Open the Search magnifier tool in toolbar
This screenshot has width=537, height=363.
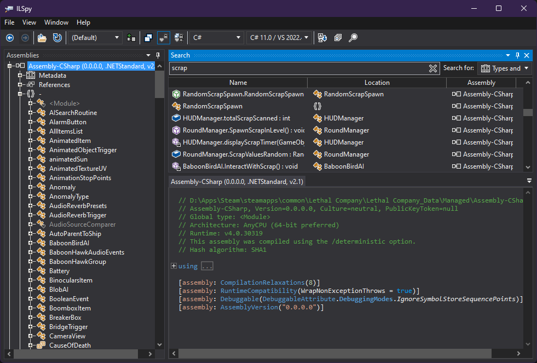[x=354, y=38]
